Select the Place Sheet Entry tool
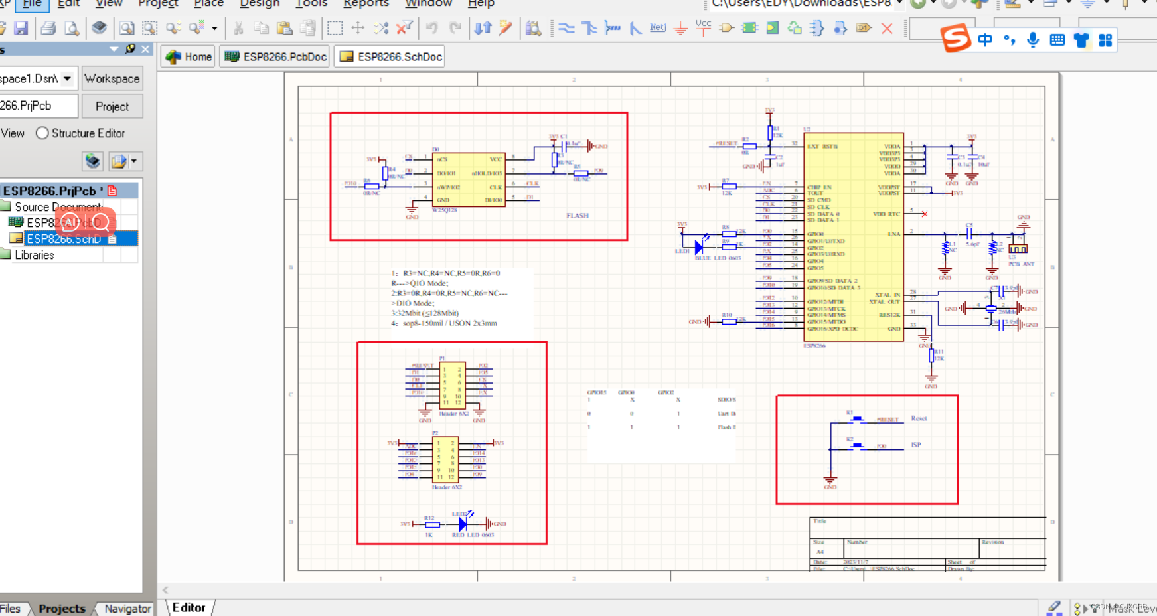Screen dimensions: 1157x616 772,28
